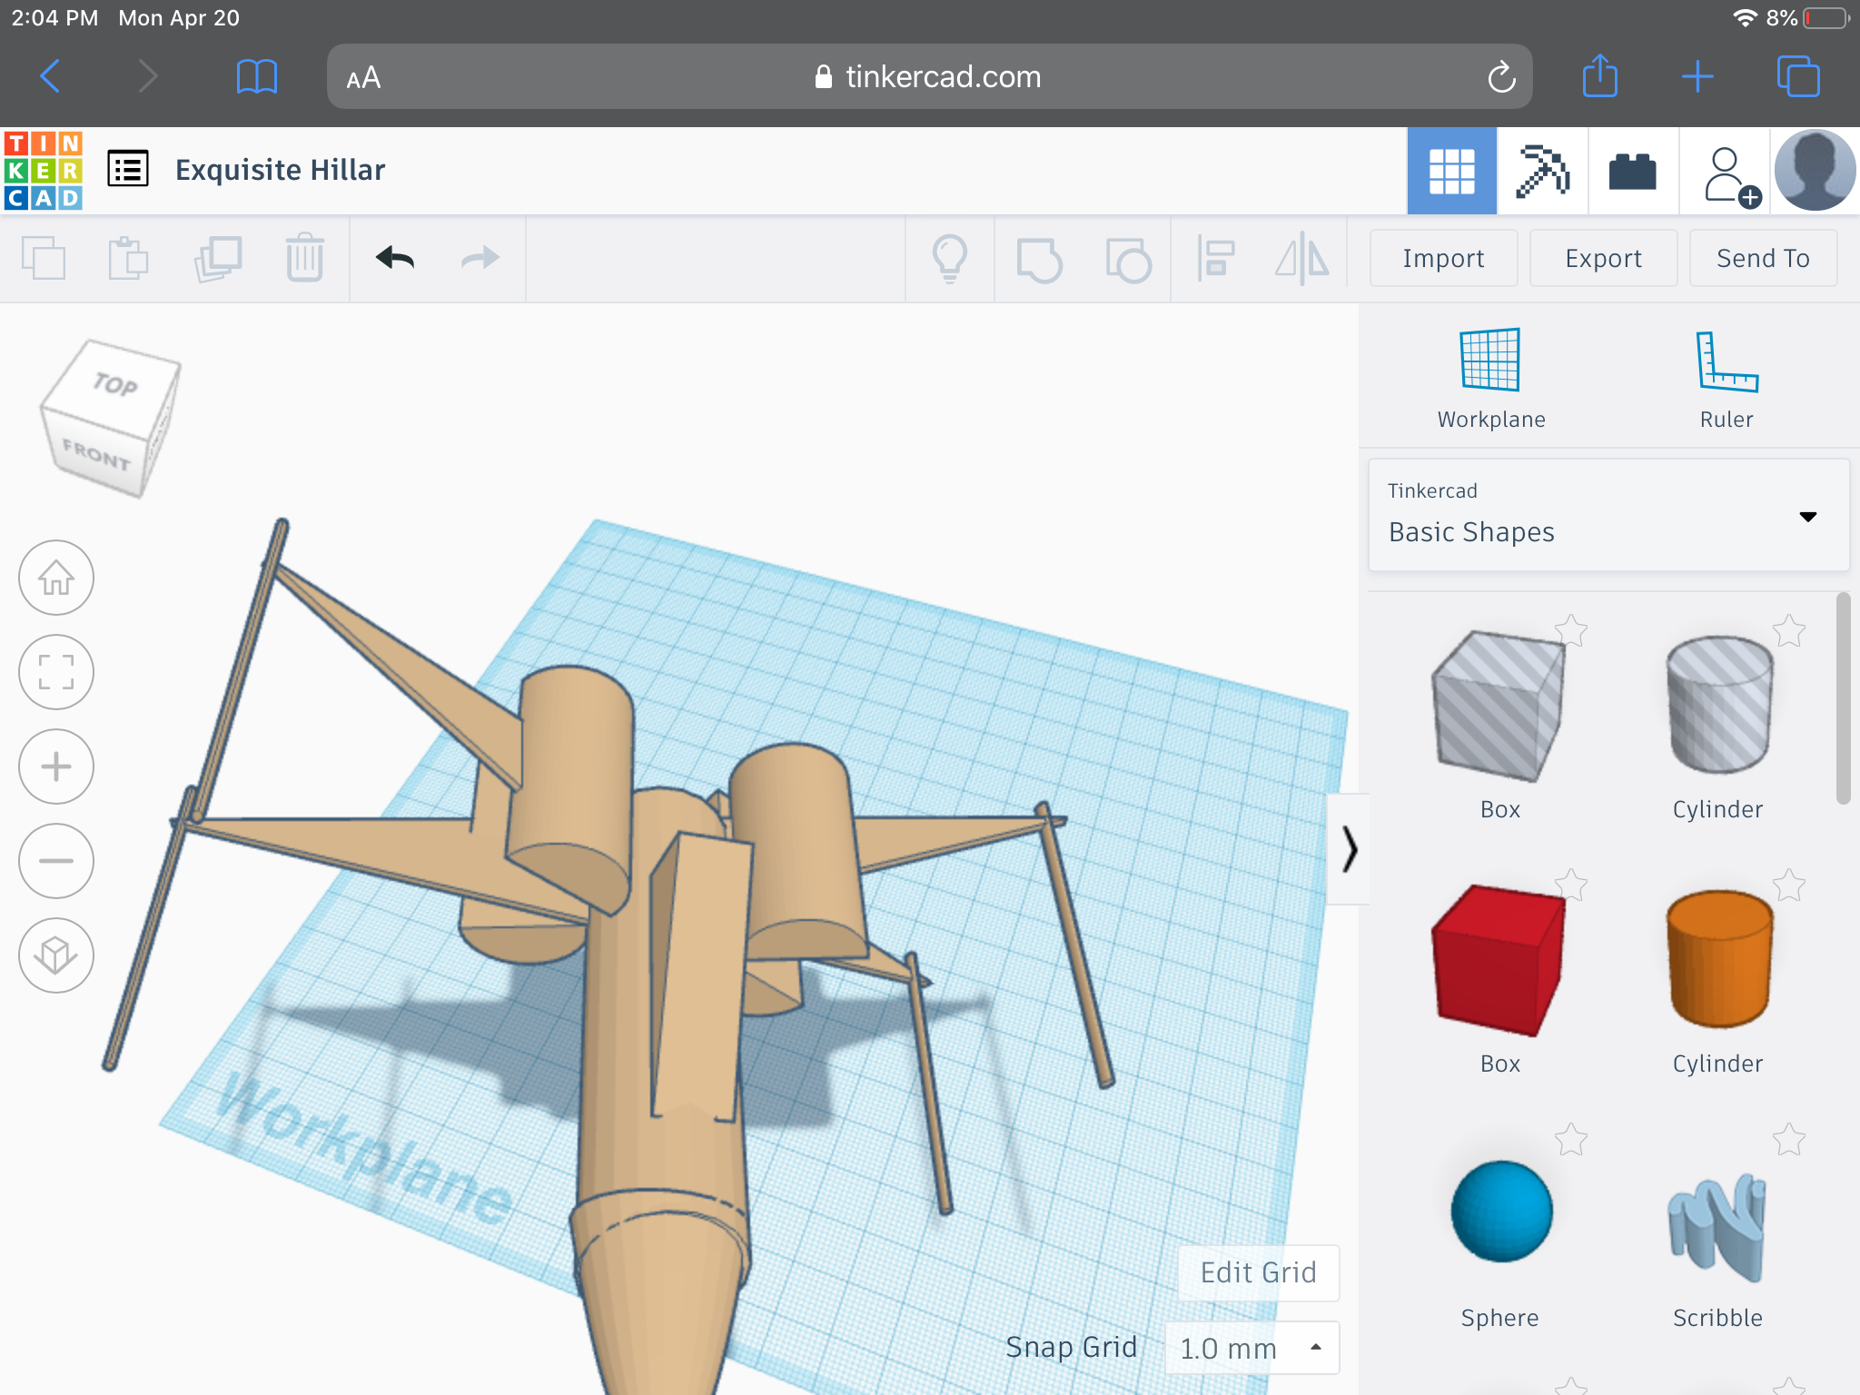Click the Export button

[x=1603, y=259]
